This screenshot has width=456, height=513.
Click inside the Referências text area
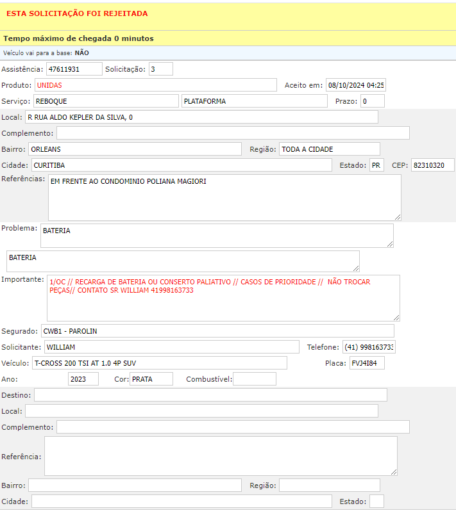pyautogui.click(x=224, y=197)
